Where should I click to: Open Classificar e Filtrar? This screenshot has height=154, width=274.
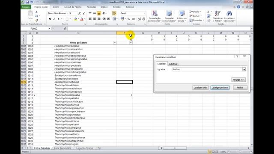[x=217, y=16]
